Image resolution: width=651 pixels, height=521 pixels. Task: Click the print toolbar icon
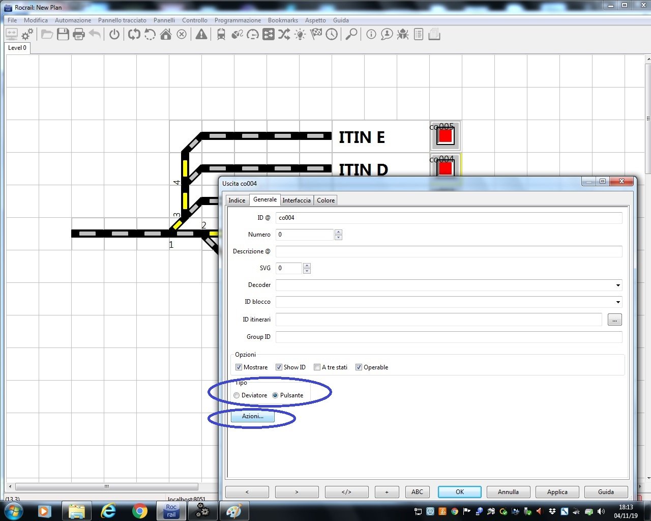pos(79,35)
